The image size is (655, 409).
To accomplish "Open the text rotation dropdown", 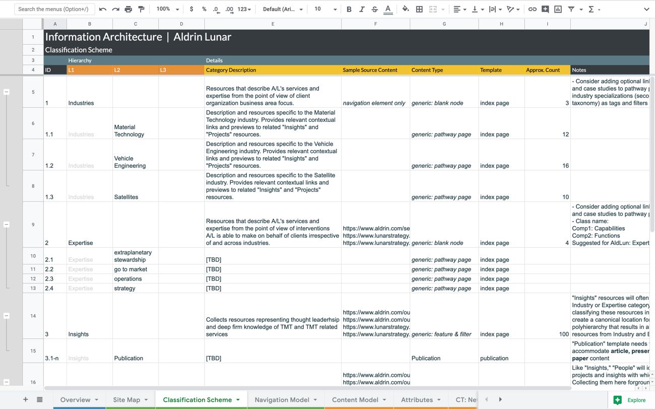I will click(513, 9).
